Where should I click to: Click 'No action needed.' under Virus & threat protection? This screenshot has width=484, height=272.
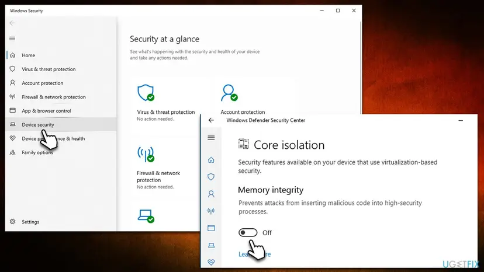[x=155, y=119]
